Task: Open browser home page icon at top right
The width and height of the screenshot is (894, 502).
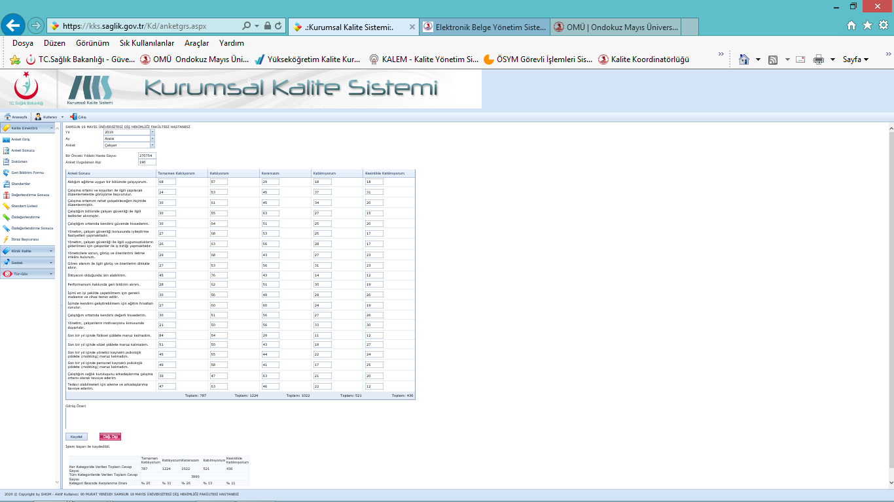Action: 851,25
